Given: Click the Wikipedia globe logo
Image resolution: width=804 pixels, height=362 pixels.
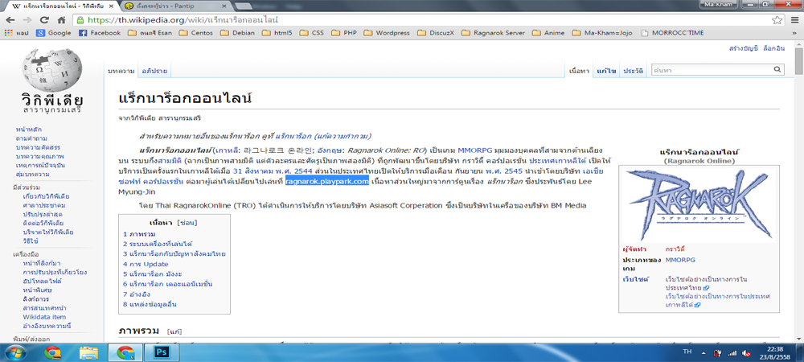Looking at the screenshot, I should (51, 70).
